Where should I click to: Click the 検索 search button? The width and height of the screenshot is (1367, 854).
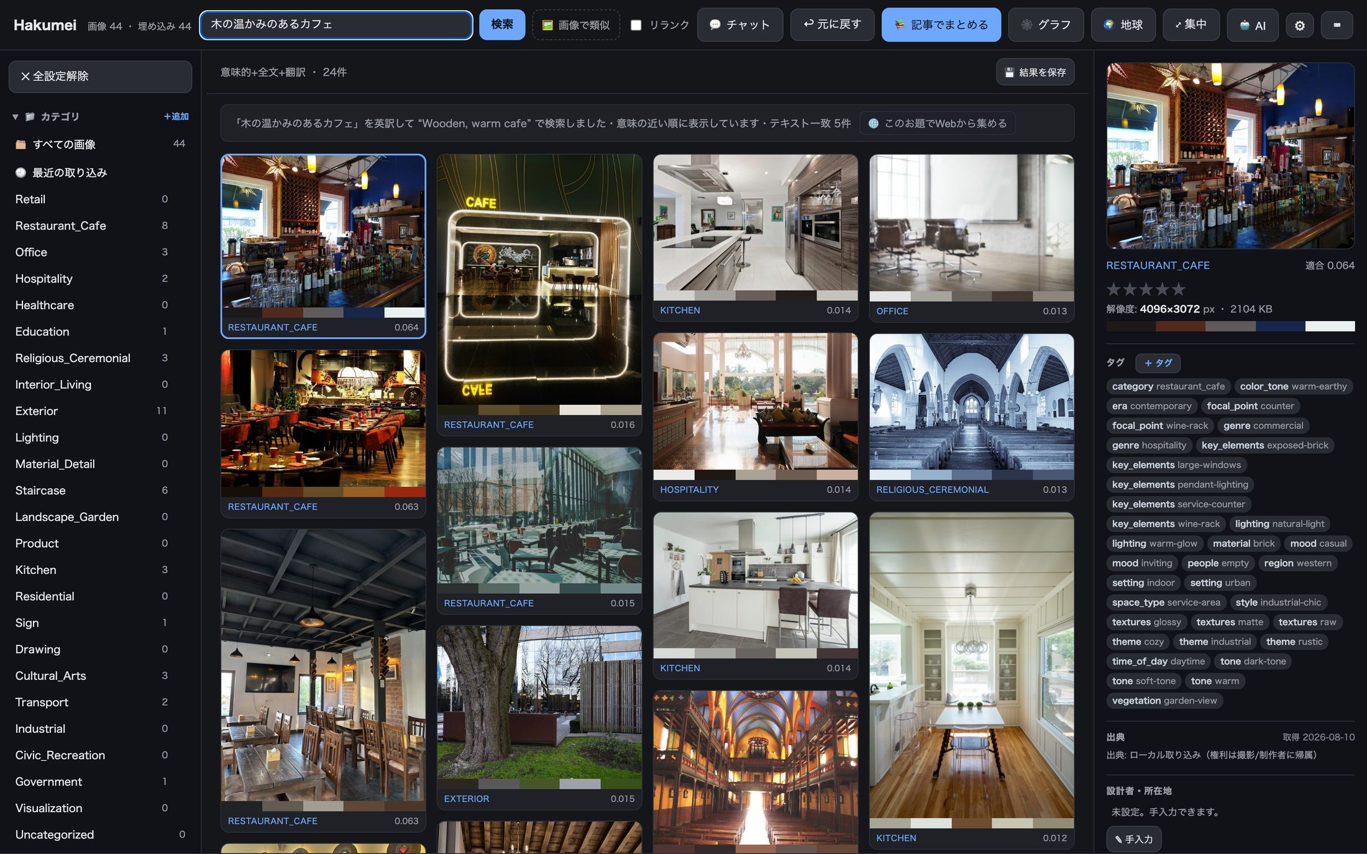[502, 25]
